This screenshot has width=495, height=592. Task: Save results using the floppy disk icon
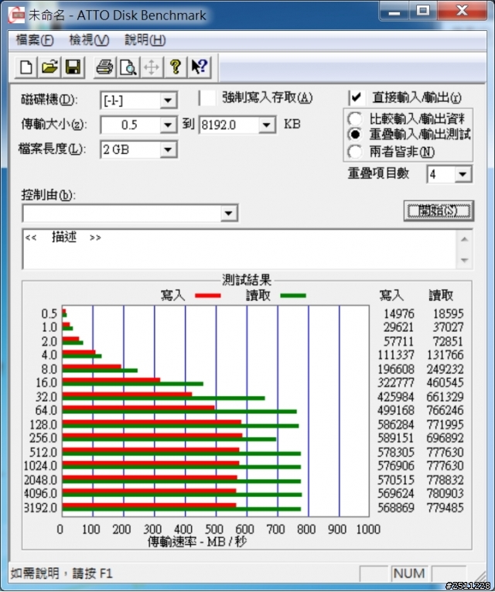pos(73,67)
